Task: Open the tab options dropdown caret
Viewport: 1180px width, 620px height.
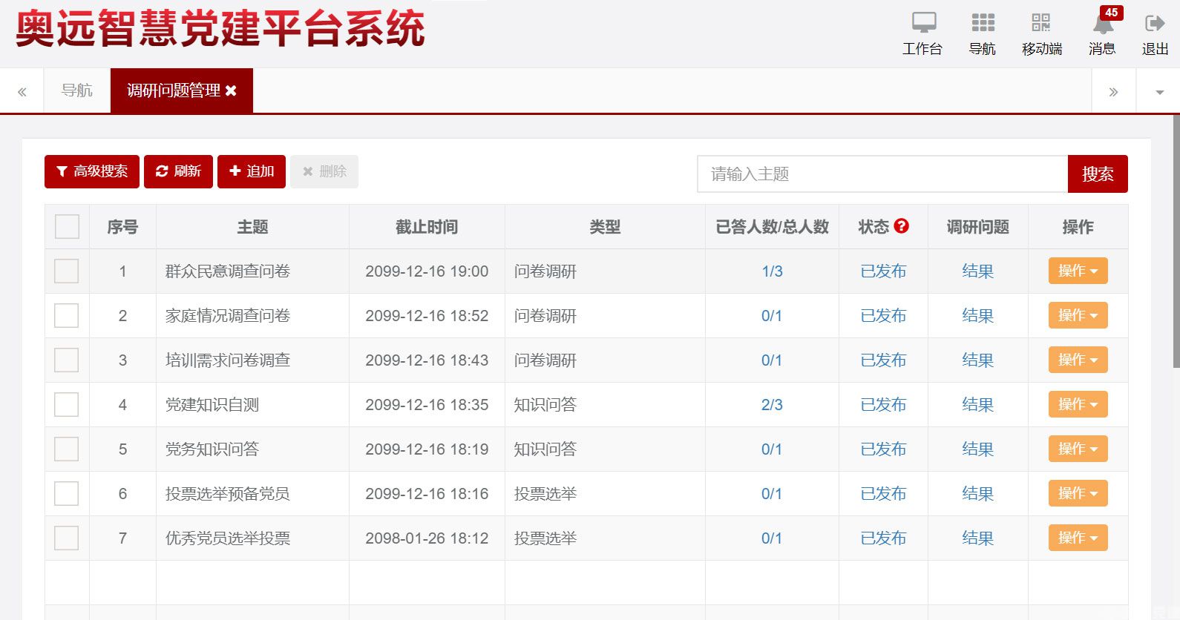Action: coord(1159,92)
